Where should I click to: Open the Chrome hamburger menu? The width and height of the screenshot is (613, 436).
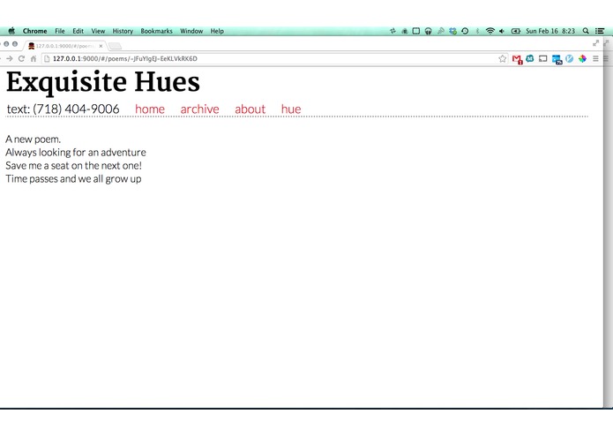point(595,58)
